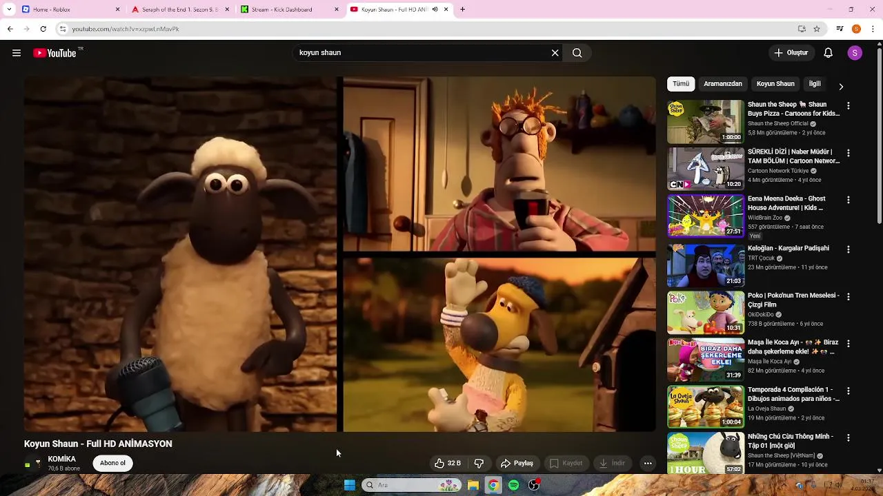Download video using İndir button

tap(612, 463)
